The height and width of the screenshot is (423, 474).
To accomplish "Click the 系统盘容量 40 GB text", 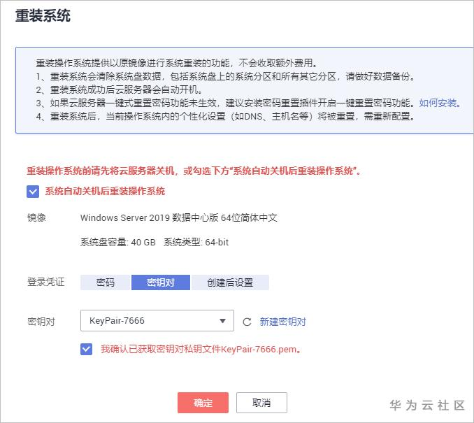I will click(x=118, y=243).
